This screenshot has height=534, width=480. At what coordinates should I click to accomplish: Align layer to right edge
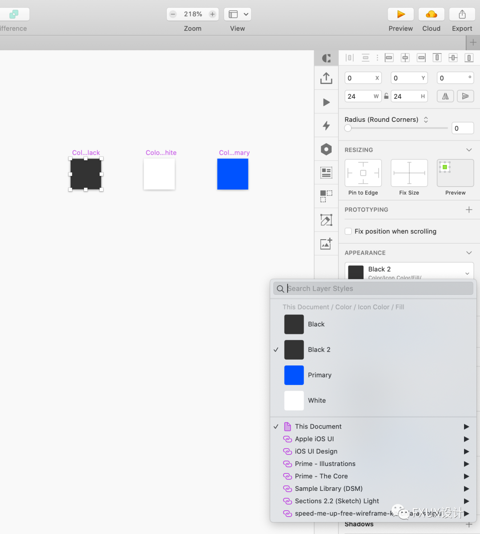421,57
